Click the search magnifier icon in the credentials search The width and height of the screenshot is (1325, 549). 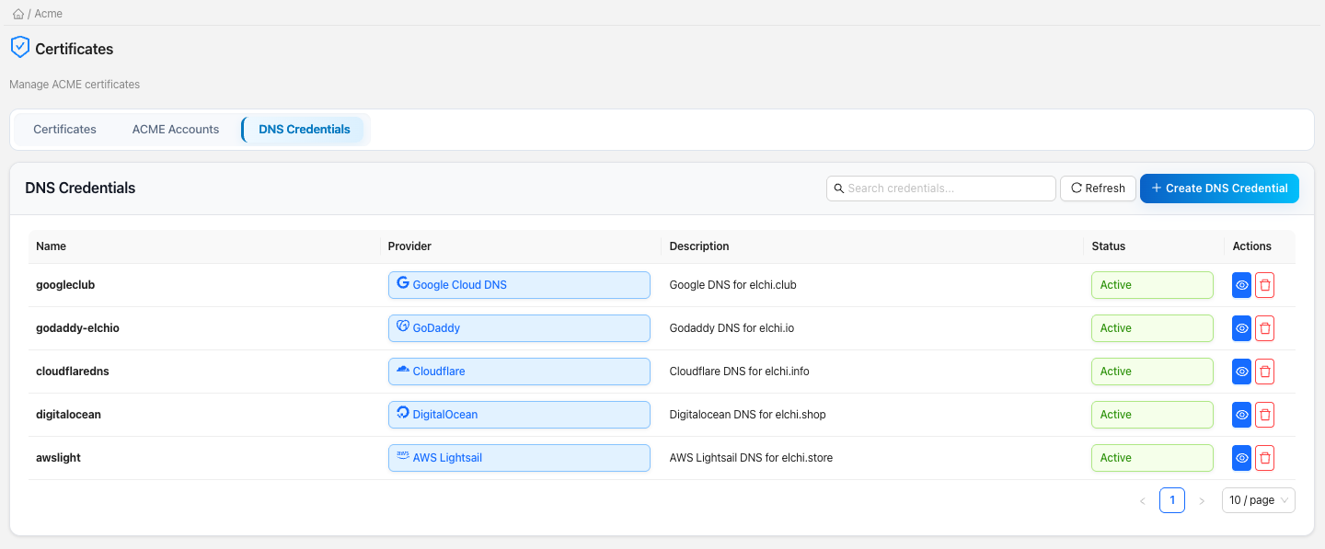[838, 188]
